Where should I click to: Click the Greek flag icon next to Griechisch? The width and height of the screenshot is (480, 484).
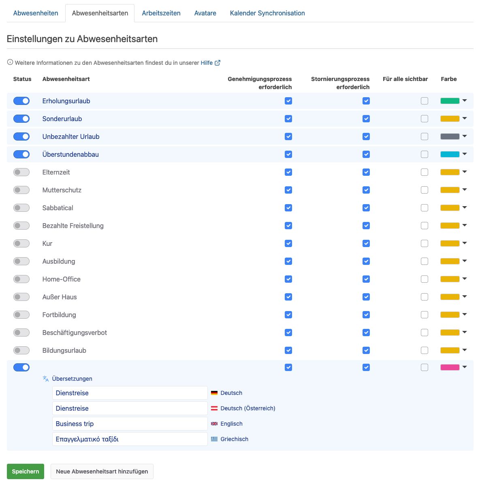(x=214, y=439)
